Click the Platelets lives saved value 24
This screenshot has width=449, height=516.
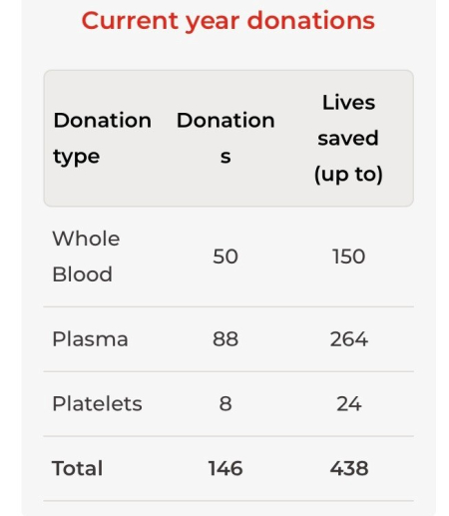349,404
